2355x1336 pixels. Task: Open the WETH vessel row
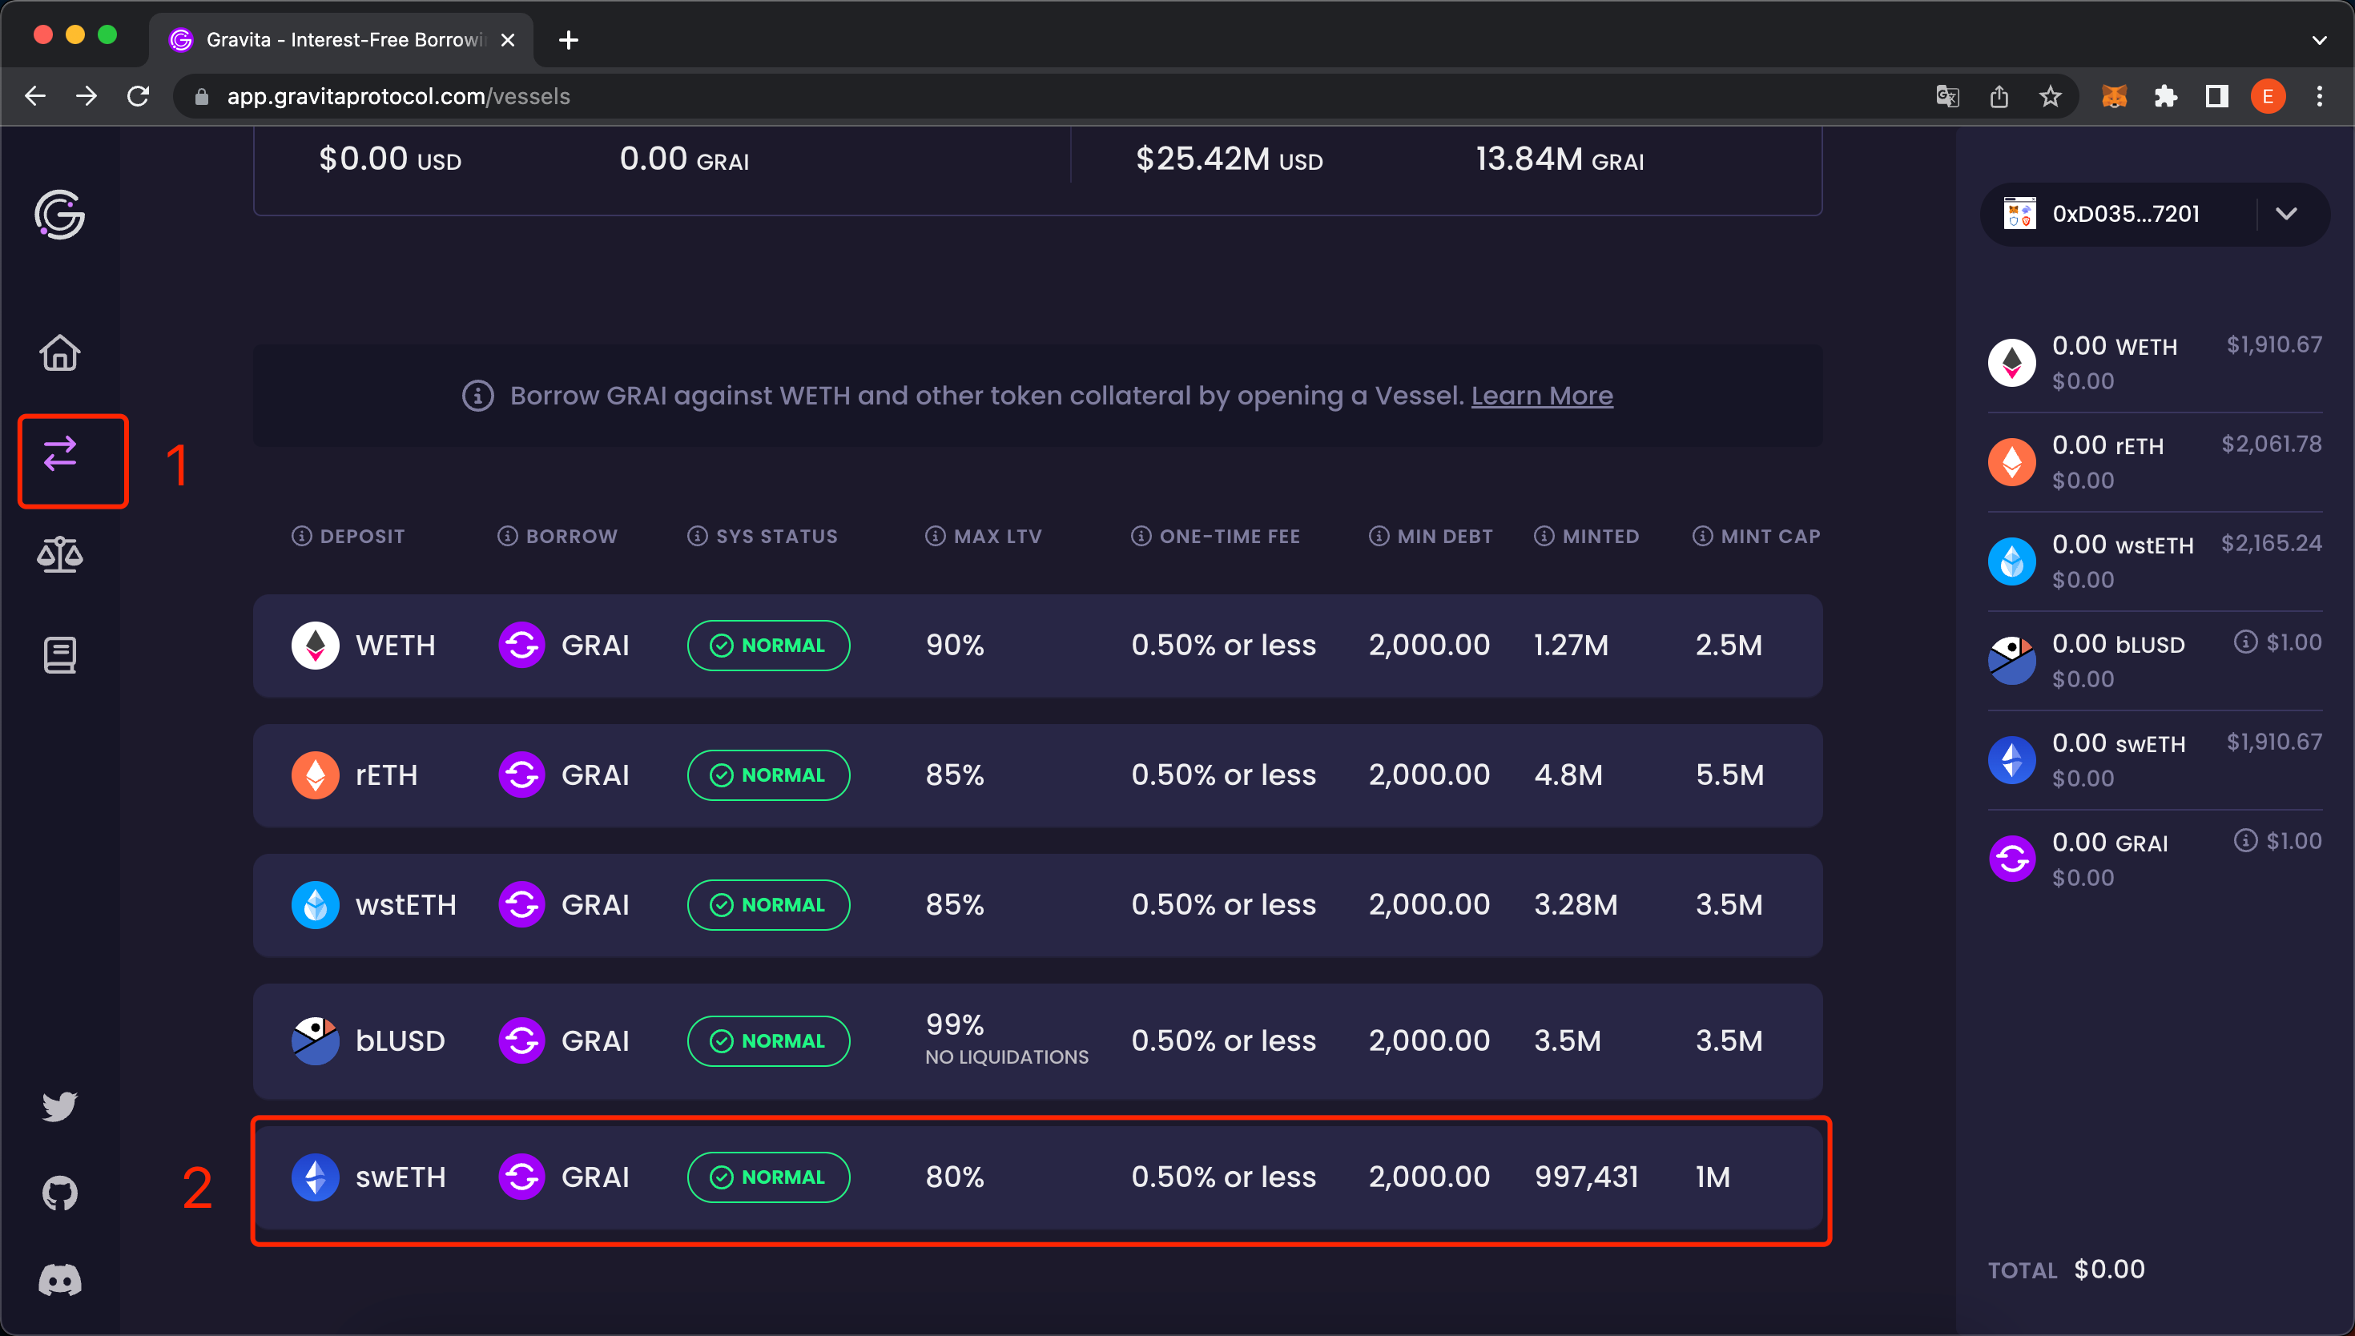click(x=1037, y=646)
